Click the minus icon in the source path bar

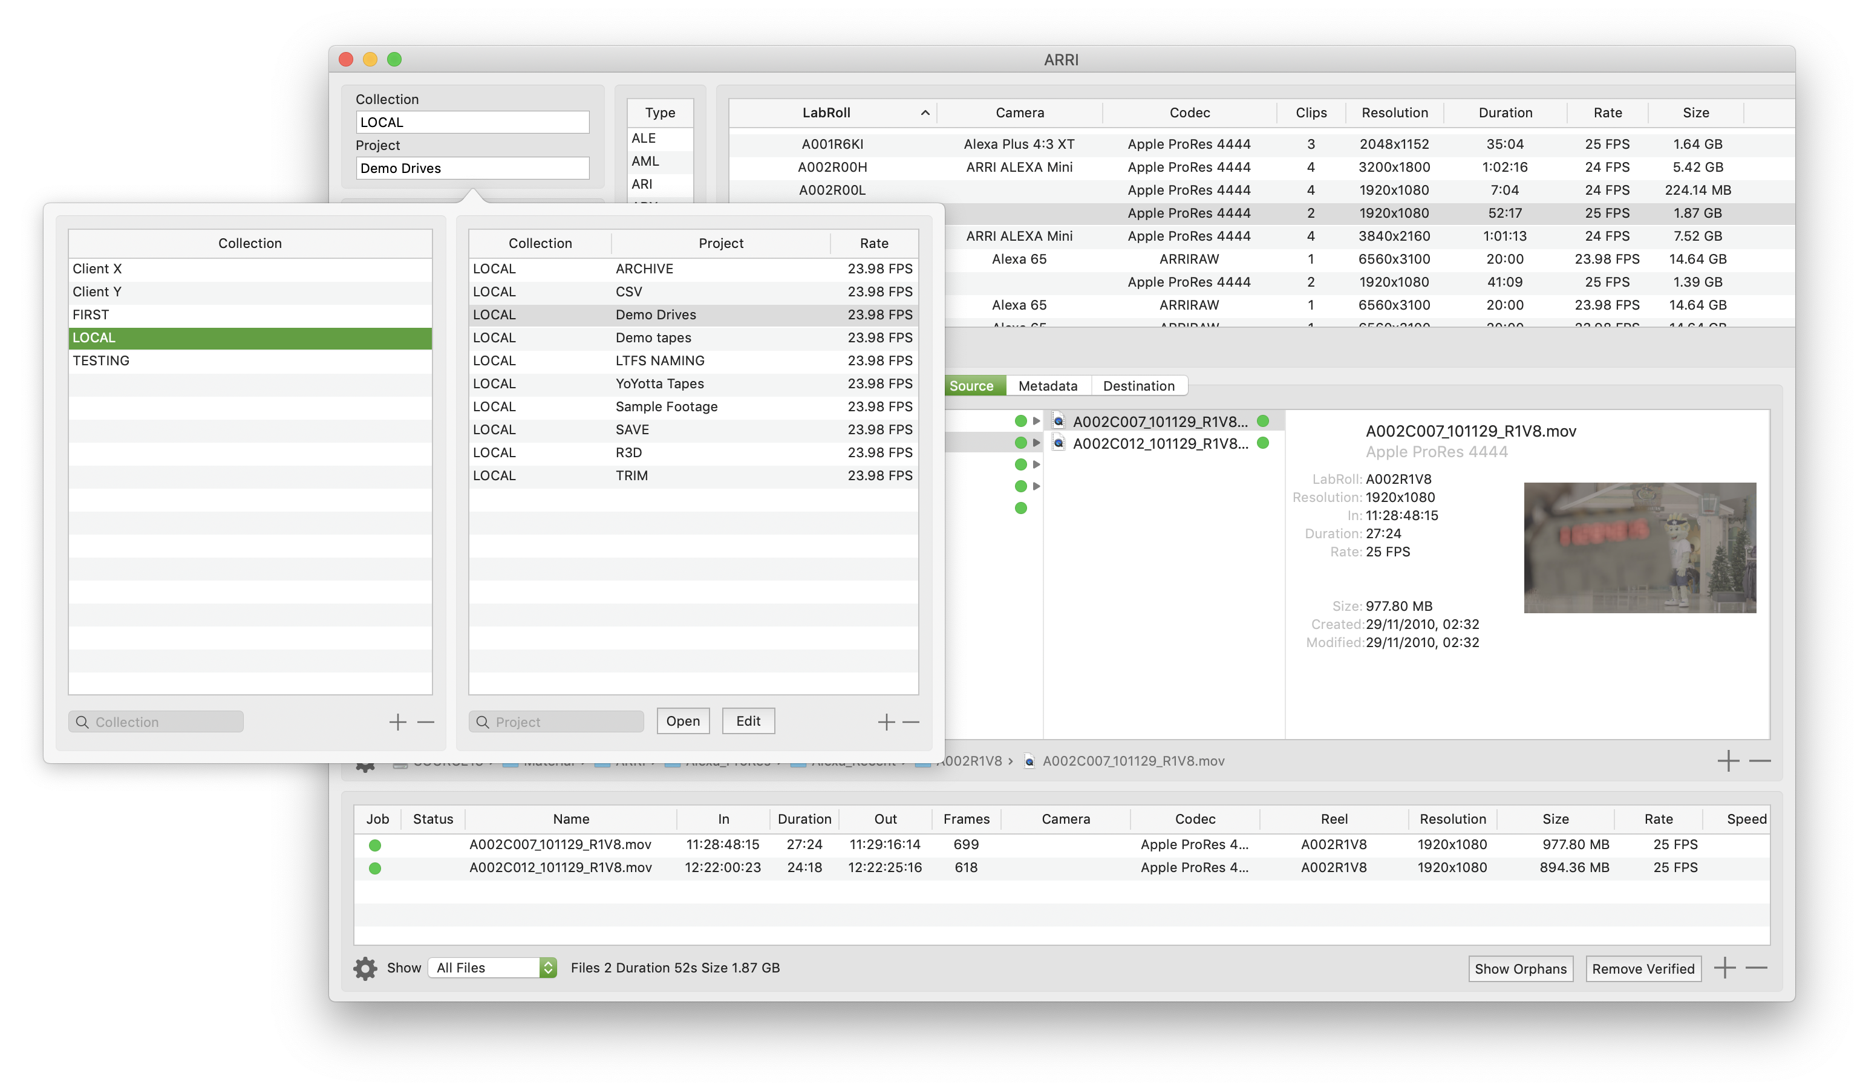1760,761
